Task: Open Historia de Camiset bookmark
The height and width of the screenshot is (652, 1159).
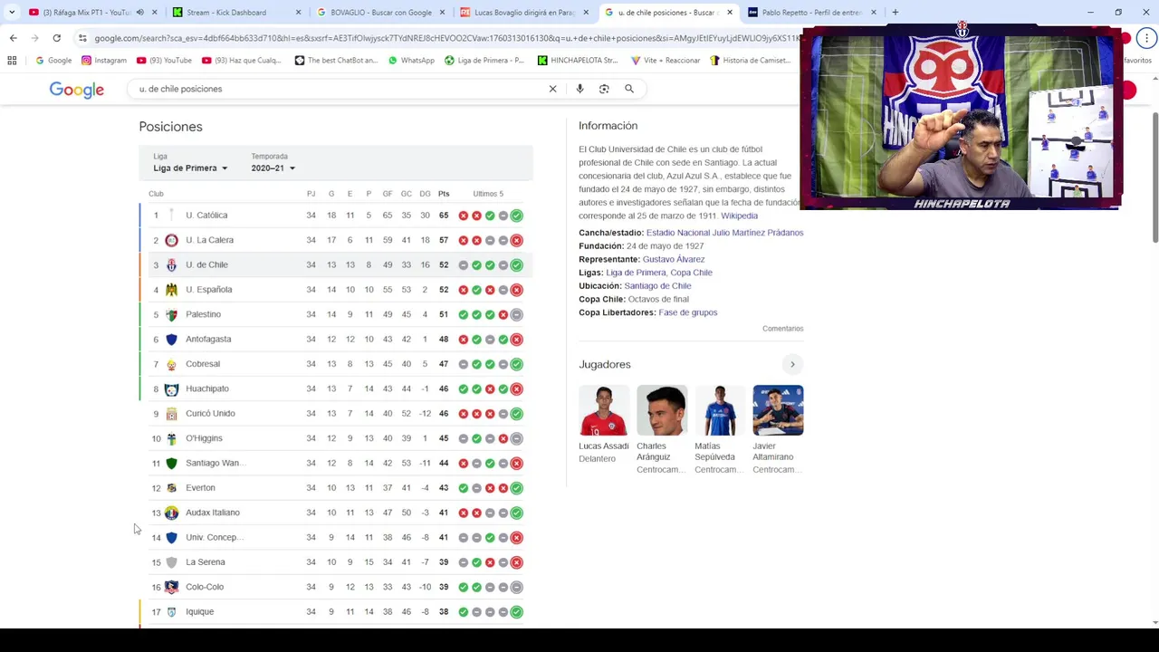Action: (x=750, y=61)
